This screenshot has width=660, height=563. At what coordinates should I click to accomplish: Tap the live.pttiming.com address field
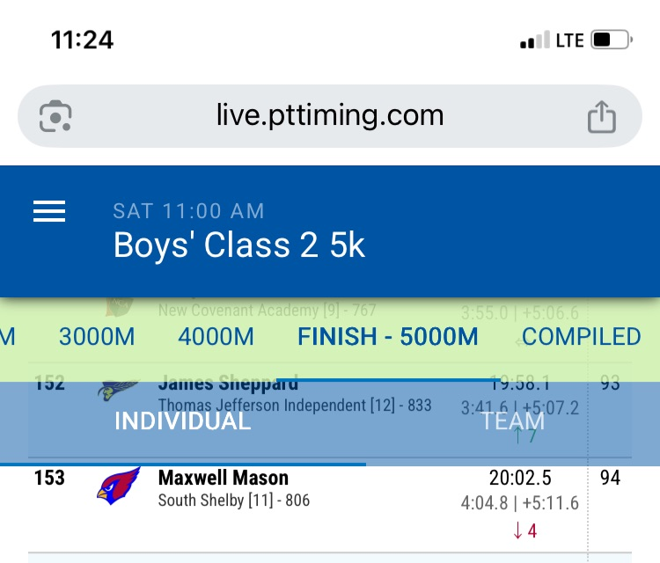tap(330, 116)
